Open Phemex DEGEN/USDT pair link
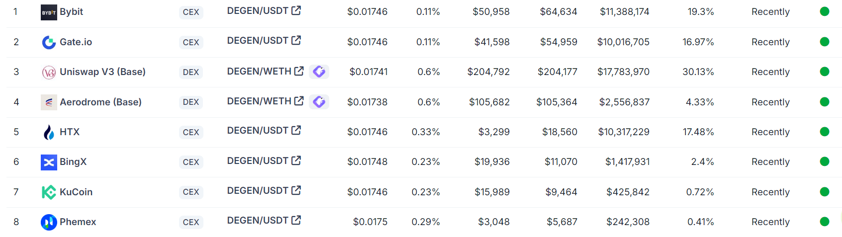Image resolution: width=842 pixels, height=237 pixels. (x=264, y=220)
